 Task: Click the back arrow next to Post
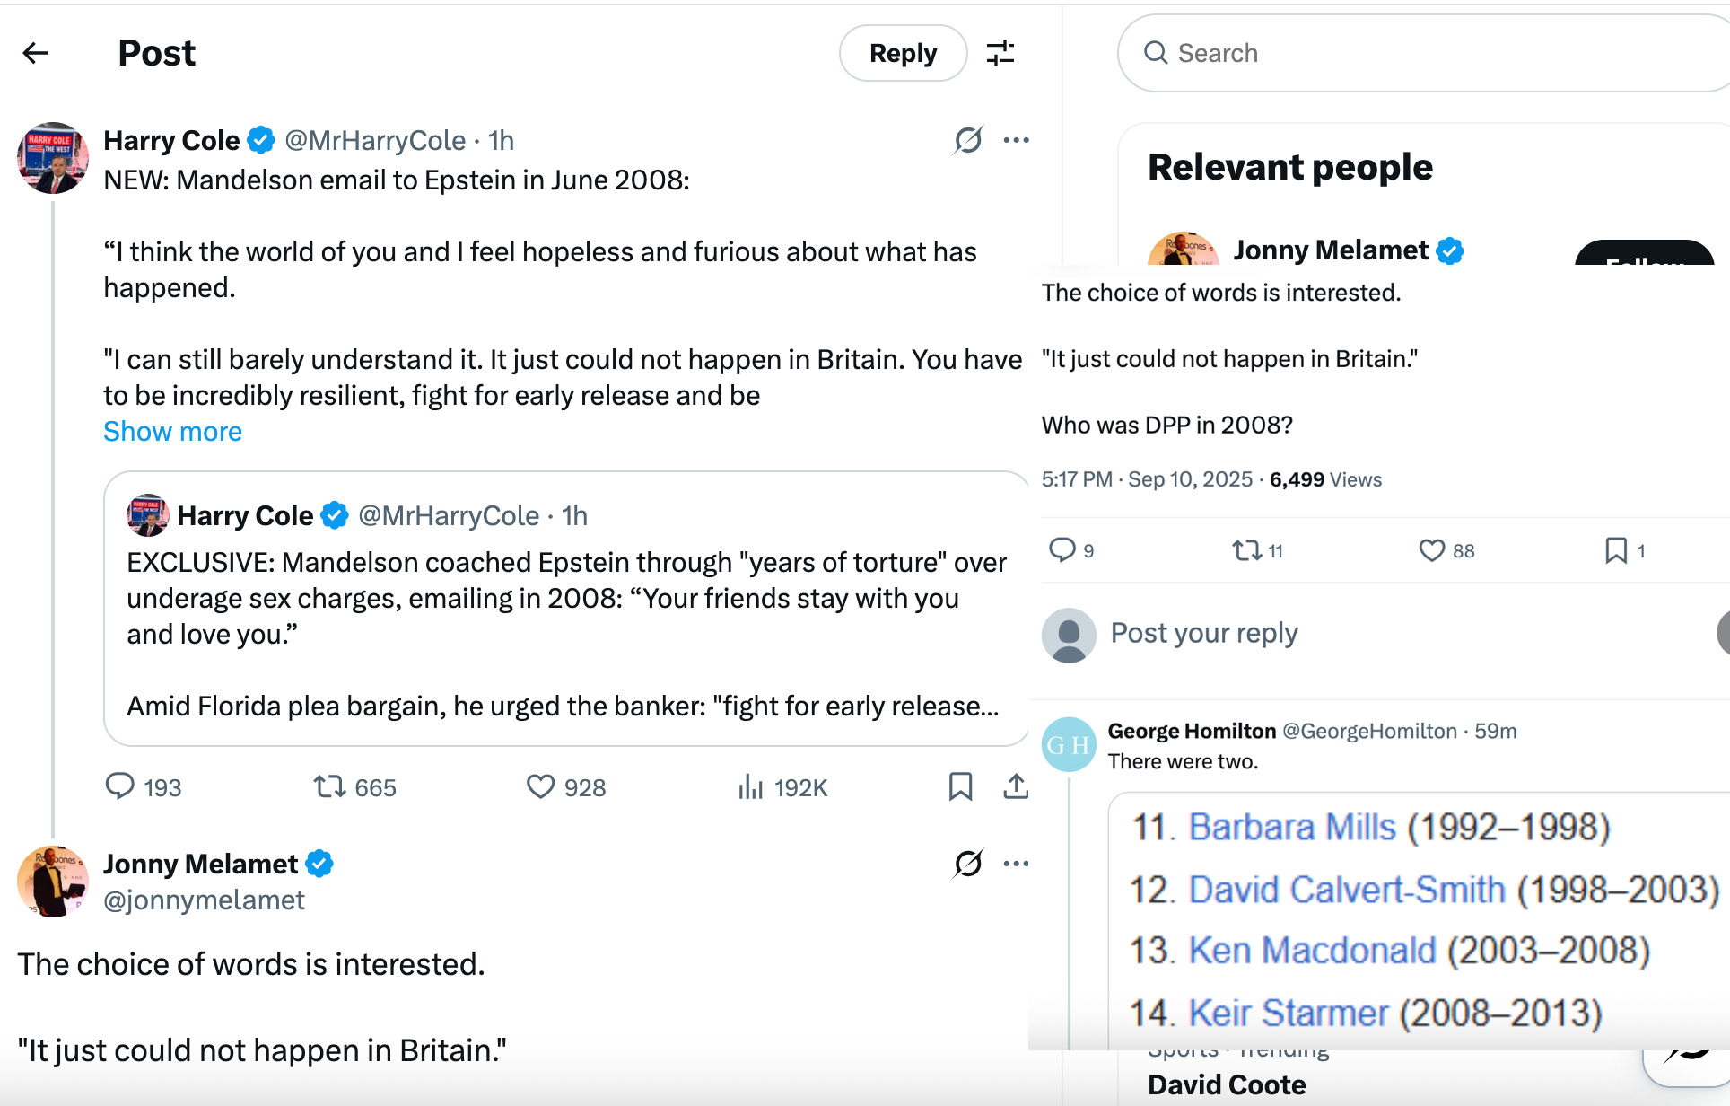pyautogui.click(x=36, y=54)
